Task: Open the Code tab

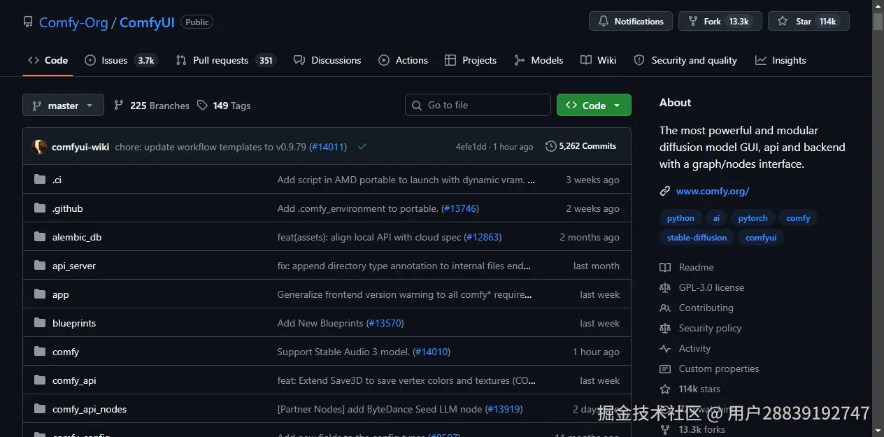Action: [48, 60]
